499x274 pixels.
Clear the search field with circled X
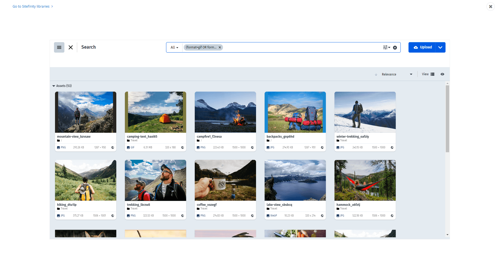[x=395, y=48]
